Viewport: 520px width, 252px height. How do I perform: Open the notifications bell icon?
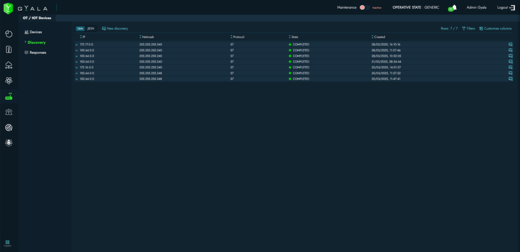[x=454, y=8]
